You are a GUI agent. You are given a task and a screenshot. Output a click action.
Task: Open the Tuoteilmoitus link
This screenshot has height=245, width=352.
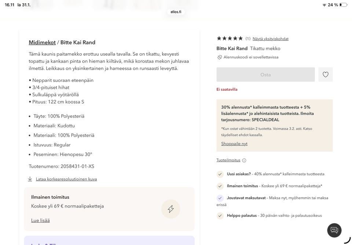click(228, 160)
